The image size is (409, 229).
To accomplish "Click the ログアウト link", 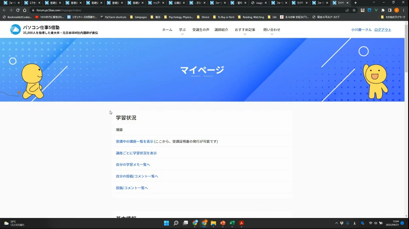I will (383, 30).
